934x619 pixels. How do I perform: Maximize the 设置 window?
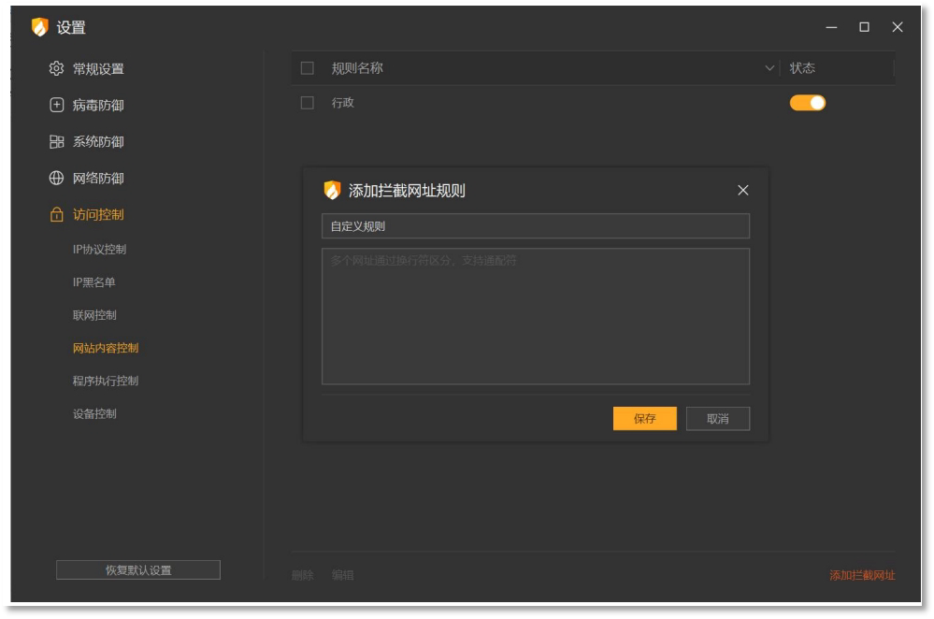[864, 27]
